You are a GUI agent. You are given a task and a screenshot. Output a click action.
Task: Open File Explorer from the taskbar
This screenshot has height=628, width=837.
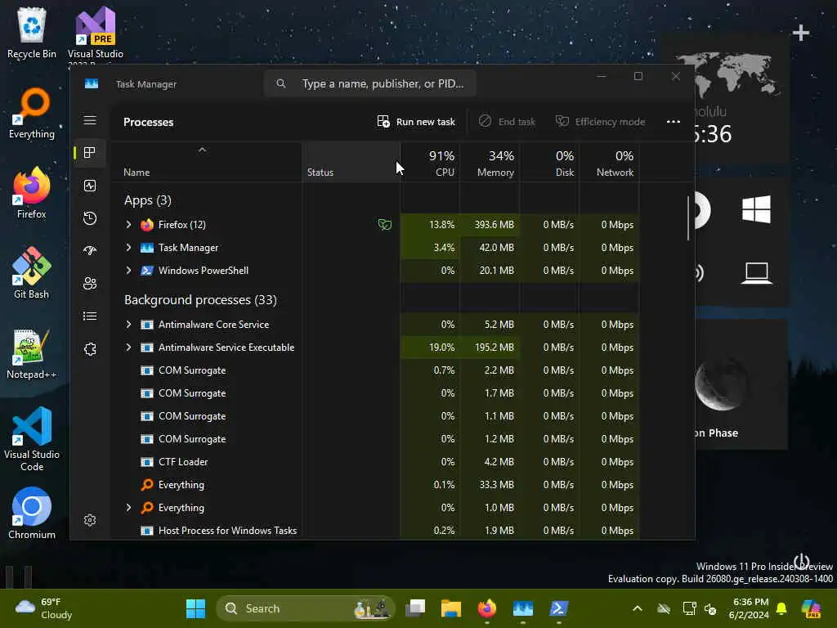tap(451, 608)
